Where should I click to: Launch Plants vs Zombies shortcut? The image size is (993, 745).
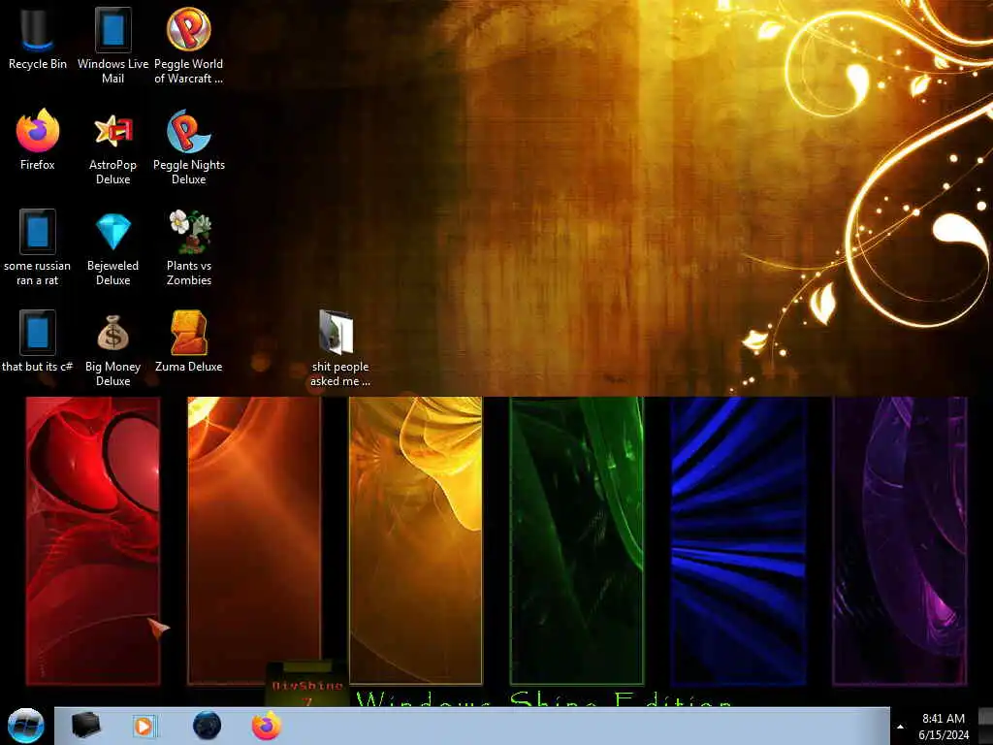[x=189, y=247]
